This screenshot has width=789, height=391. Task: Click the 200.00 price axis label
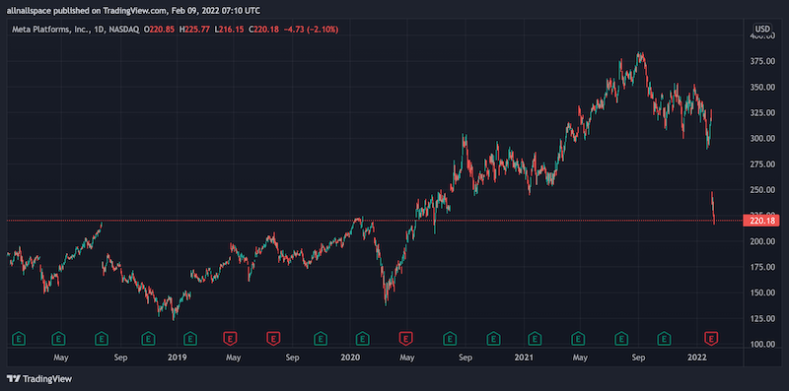[761, 241]
